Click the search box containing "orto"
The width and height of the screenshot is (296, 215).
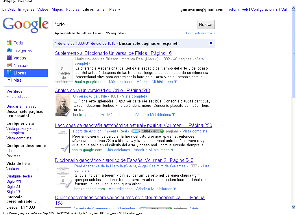125,25
